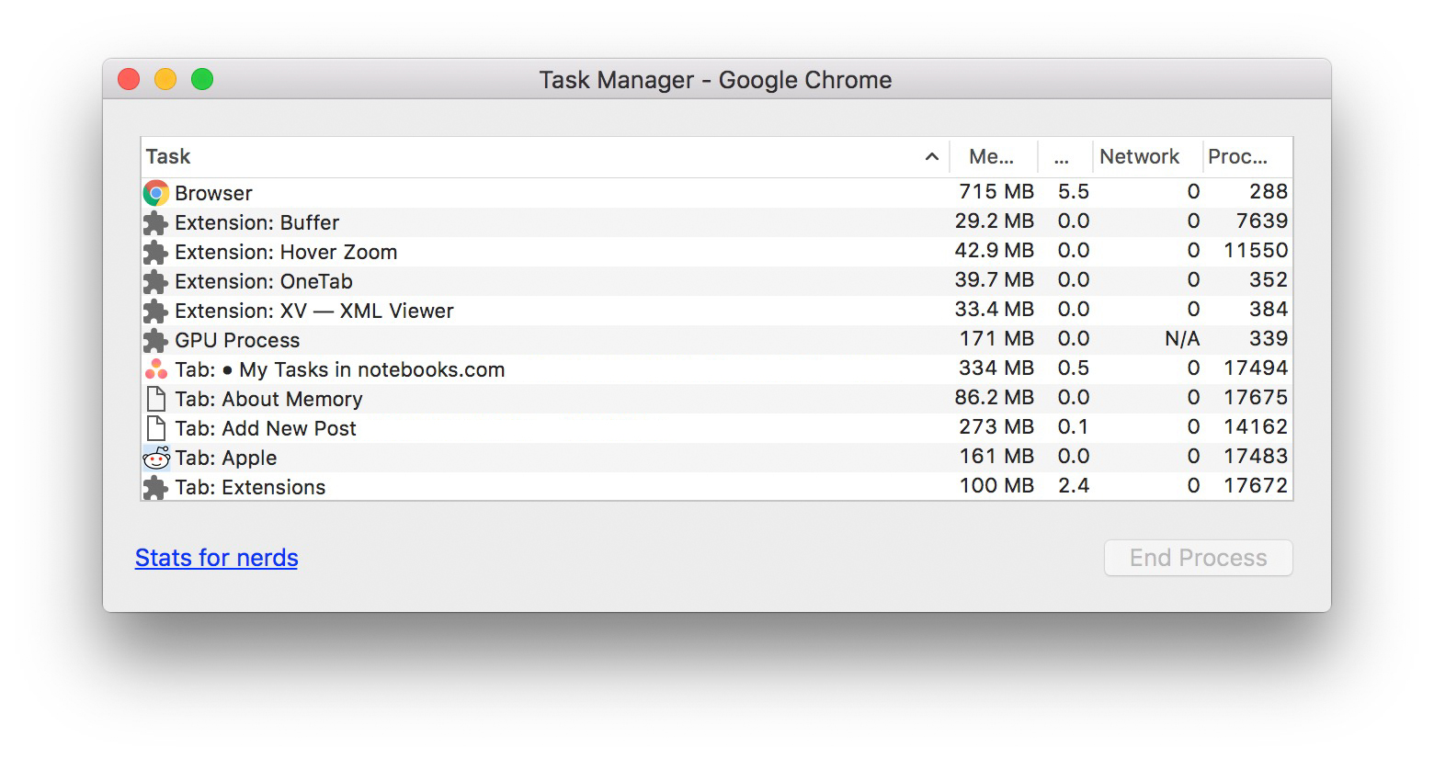Click puzzle icon next to XV — XML Viewer
The width and height of the screenshot is (1434, 759).
[156, 311]
